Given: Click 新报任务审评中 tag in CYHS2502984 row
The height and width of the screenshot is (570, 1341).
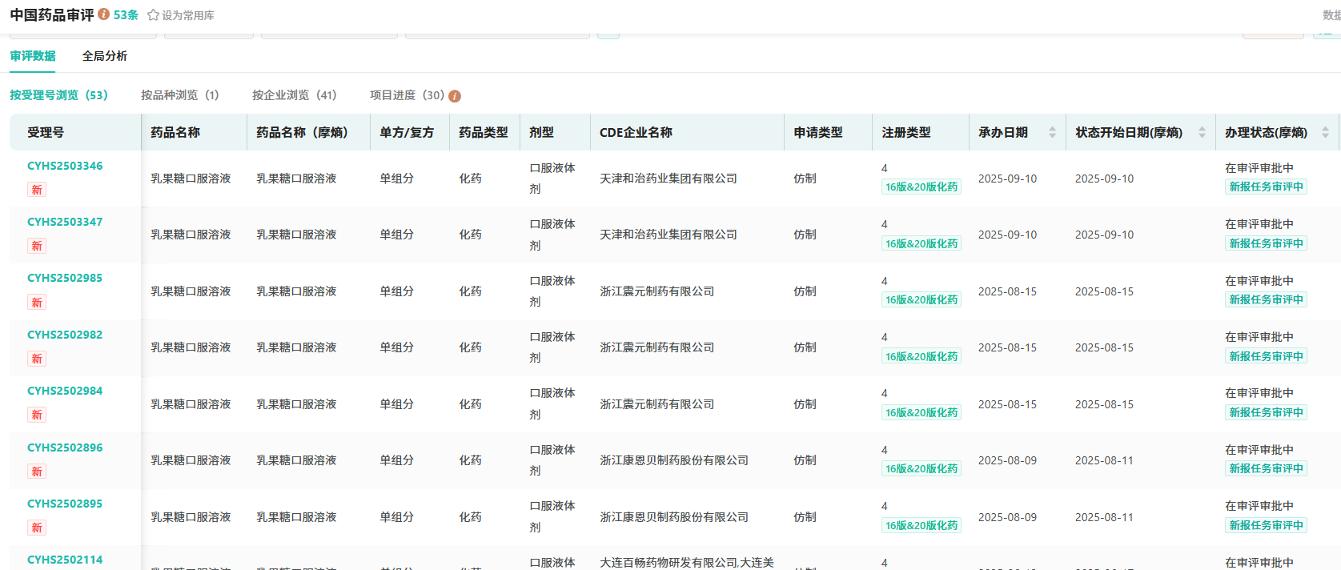Looking at the screenshot, I should (1267, 412).
